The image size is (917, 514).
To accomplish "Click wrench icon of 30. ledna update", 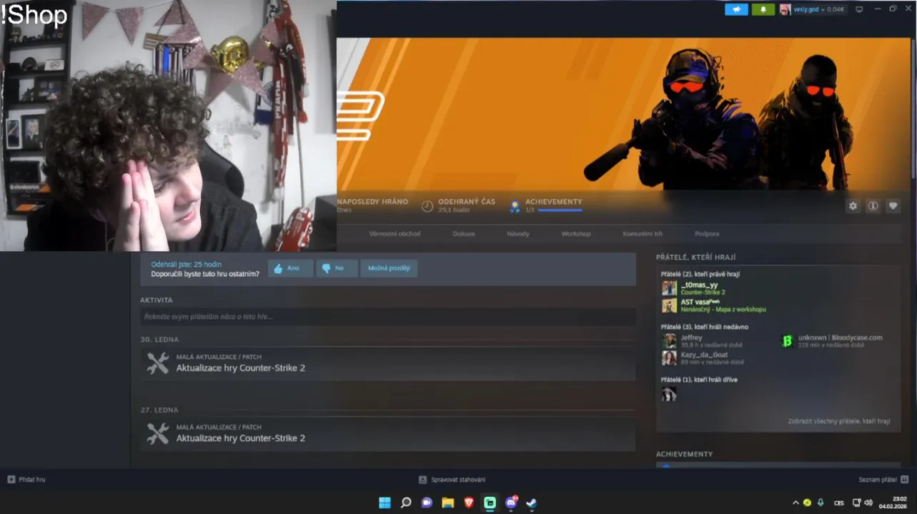I will (157, 363).
